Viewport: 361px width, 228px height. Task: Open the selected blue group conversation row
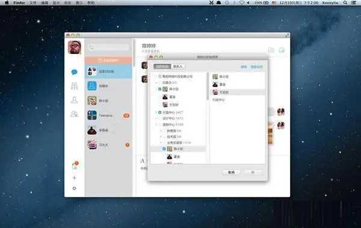(x=108, y=71)
